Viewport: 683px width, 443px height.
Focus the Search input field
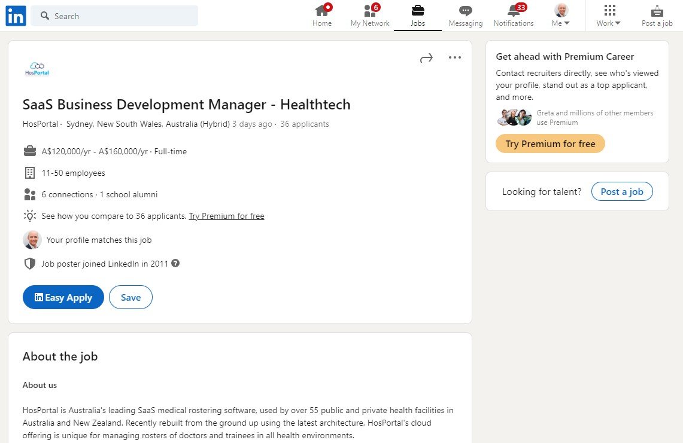[x=114, y=16]
